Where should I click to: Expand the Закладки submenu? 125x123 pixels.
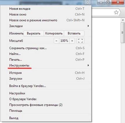tap(49, 26)
